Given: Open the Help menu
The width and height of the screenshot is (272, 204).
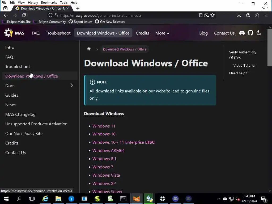Looking at the screenshot, I should pos(74,3).
